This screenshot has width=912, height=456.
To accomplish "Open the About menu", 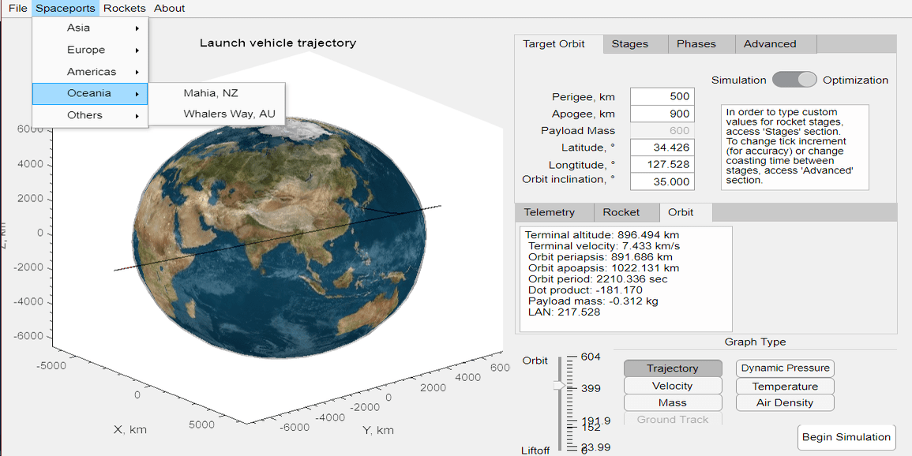I will [168, 8].
